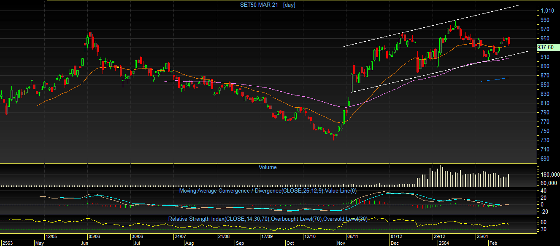Click the 770 price axis label
560x246 pixels.
[545, 122]
